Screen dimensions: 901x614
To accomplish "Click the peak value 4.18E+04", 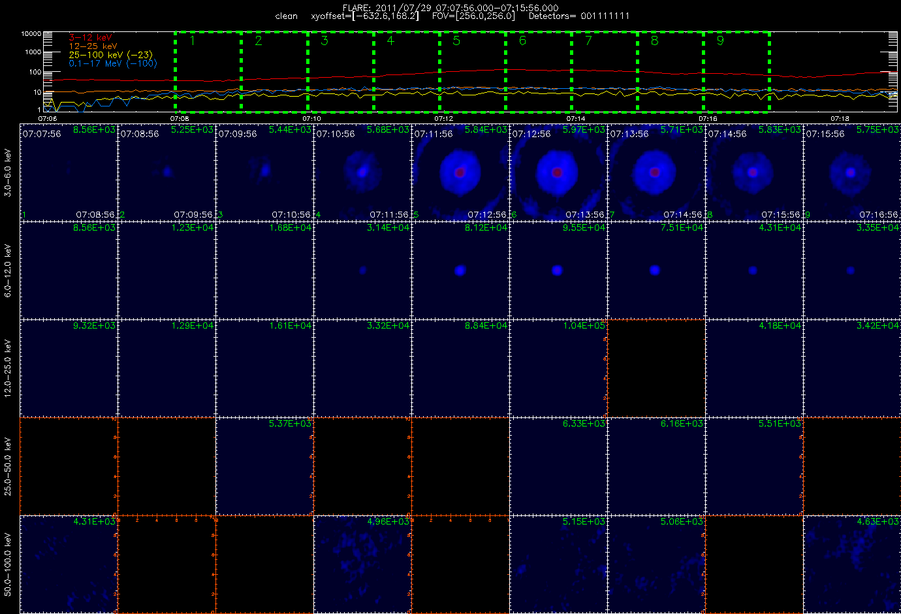I will pyautogui.click(x=780, y=326).
